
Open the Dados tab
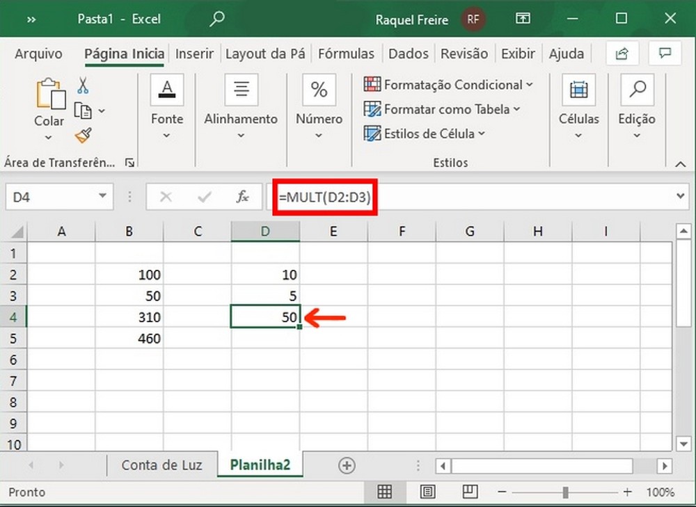[x=409, y=54]
